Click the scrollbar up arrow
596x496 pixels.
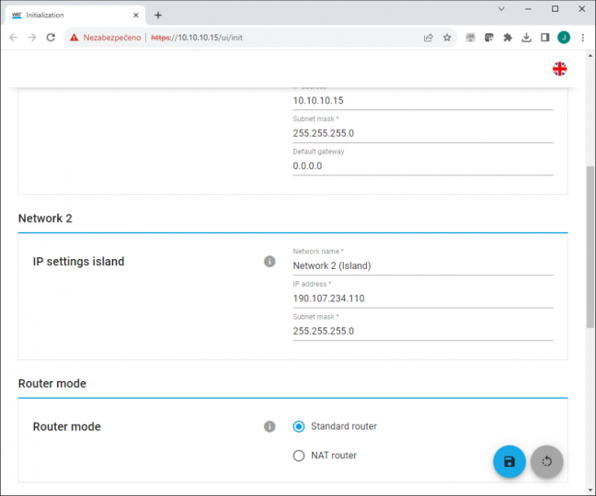coord(590,56)
